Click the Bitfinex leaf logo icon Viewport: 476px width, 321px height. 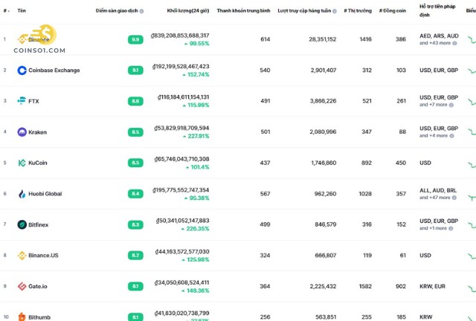click(x=22, y=224)
